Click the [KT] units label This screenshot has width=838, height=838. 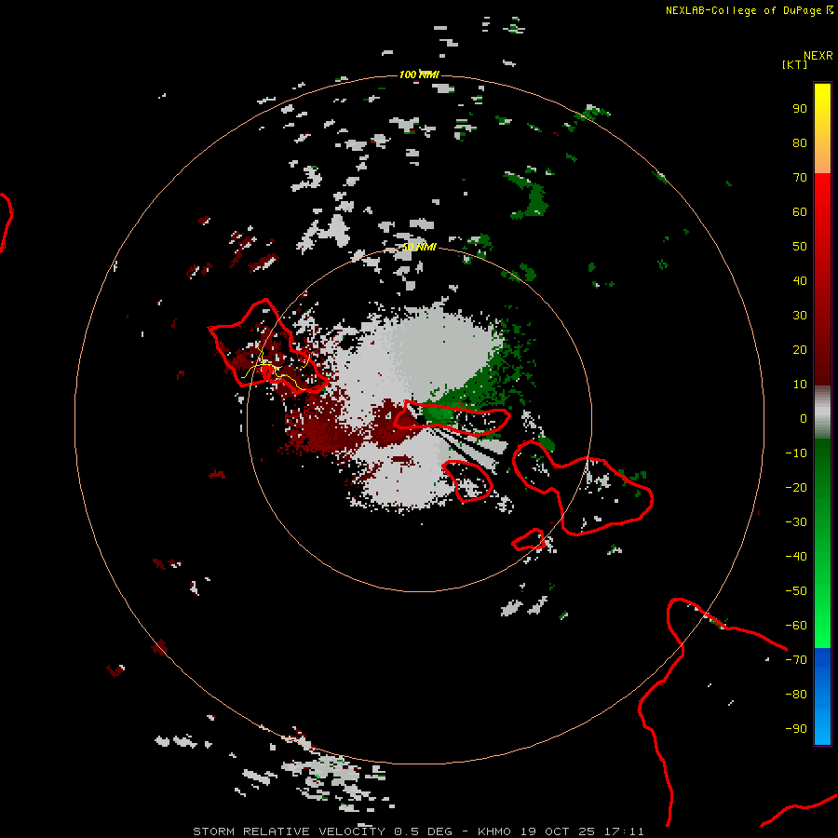[794, 64]
